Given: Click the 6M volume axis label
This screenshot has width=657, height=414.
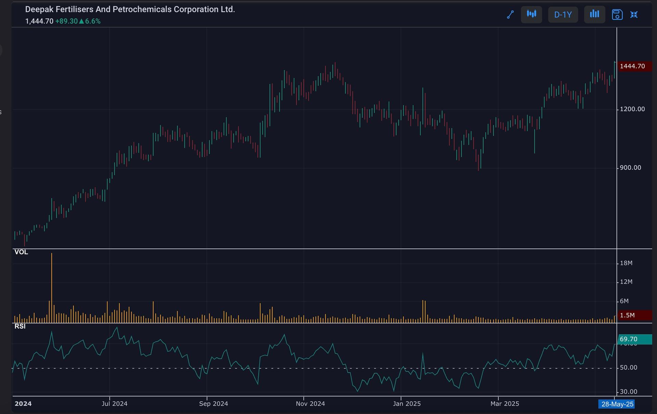Looking at the screenshot, I should tap(624, 301).
